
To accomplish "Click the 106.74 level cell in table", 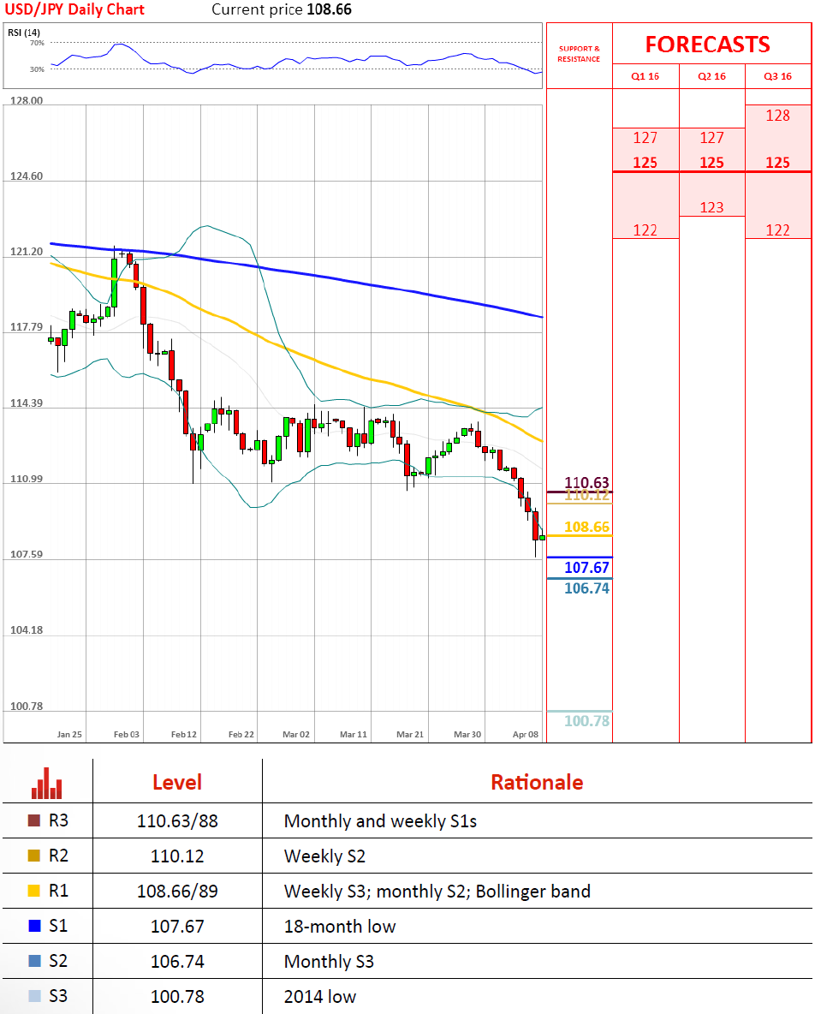I will tap(177, 961).
